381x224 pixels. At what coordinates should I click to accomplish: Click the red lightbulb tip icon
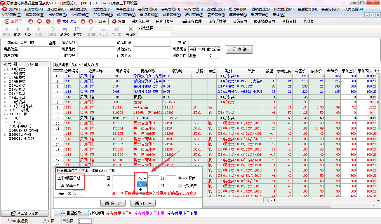48,21
